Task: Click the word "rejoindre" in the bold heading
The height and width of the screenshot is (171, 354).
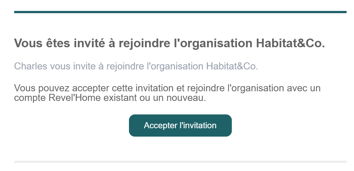Action: coord(144,43)
